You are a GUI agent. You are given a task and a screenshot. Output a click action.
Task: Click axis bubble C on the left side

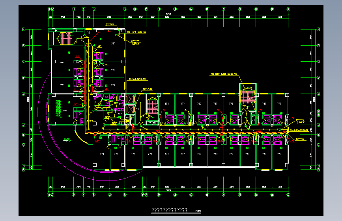[x=24, y=145]
